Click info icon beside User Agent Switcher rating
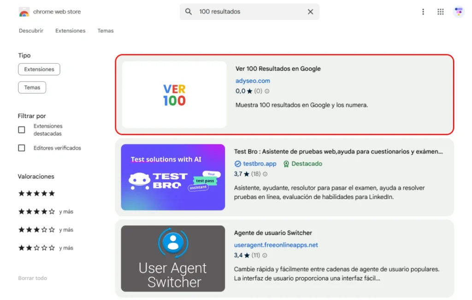 pos(265,255)
